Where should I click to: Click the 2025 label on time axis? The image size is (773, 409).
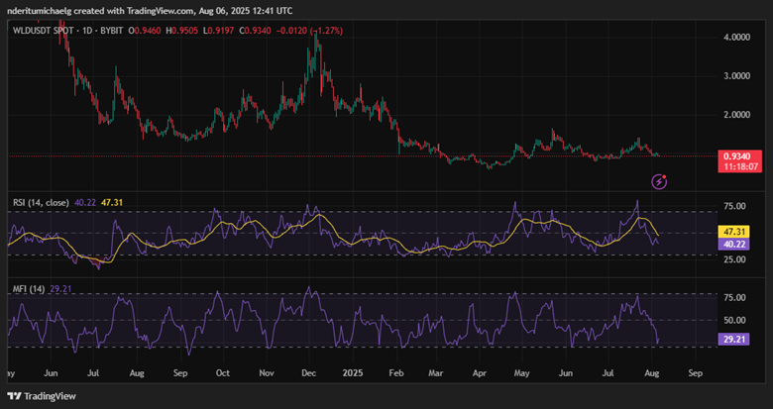(x=352, y=375)
